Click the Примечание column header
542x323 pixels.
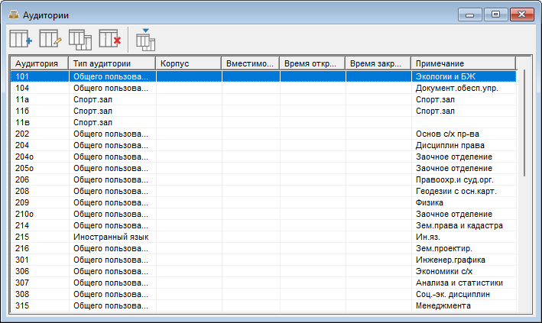coord(462,63)
